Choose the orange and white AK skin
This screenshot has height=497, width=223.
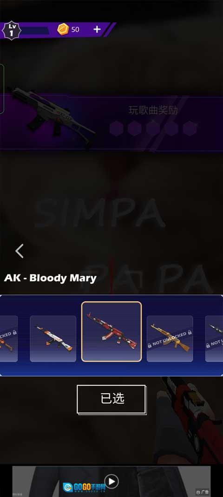click(53, 339)
